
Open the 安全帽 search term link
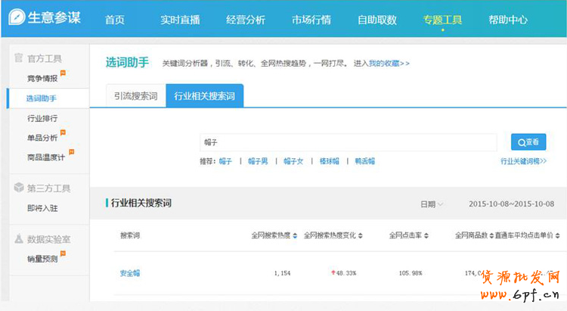tap(130, 273)
